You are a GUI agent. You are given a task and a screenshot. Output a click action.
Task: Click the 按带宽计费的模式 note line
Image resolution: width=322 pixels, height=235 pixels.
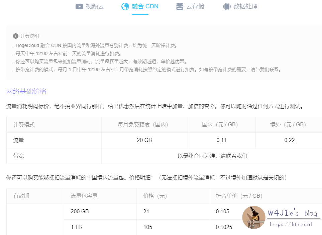(x=147, y=70)
